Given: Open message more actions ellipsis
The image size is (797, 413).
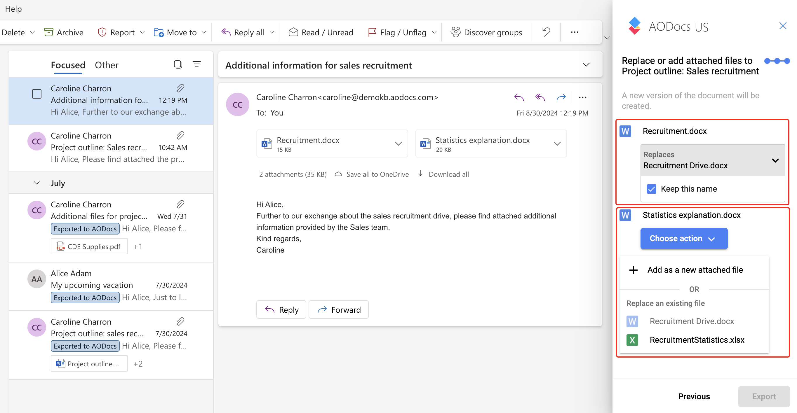Looking at the screenshot, I should point(583,97).
